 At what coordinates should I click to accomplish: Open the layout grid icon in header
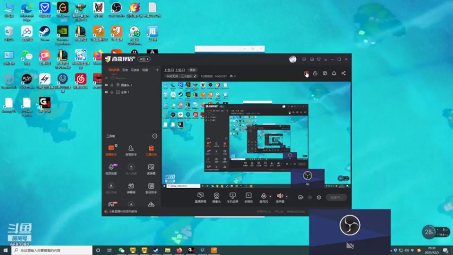pos(324,74)
